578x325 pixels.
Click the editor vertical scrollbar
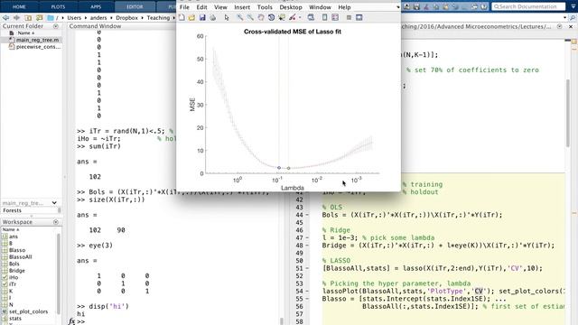tap(568, 112)
